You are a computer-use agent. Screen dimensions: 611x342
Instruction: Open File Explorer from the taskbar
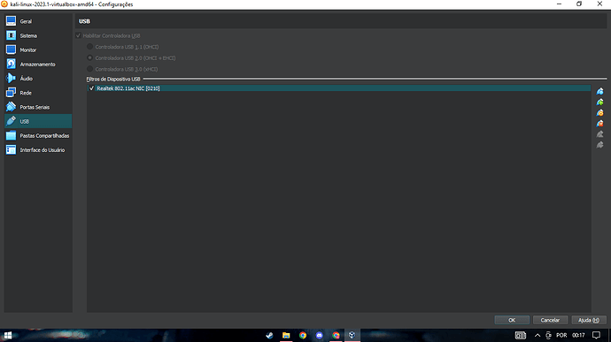[286, 335]
